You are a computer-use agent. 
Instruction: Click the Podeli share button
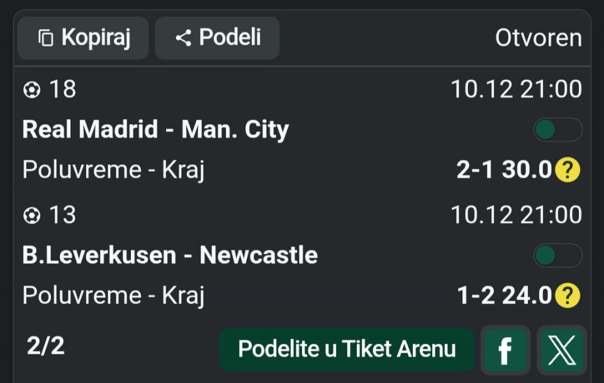217,38
